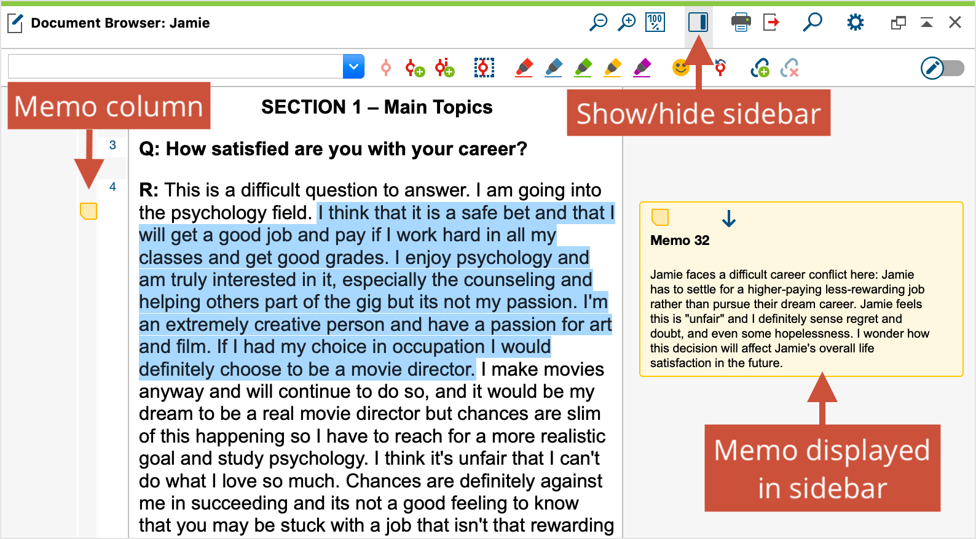Screen dimensions: 976x539
Task: Open settings gear menu
Action: click(856, 23)
